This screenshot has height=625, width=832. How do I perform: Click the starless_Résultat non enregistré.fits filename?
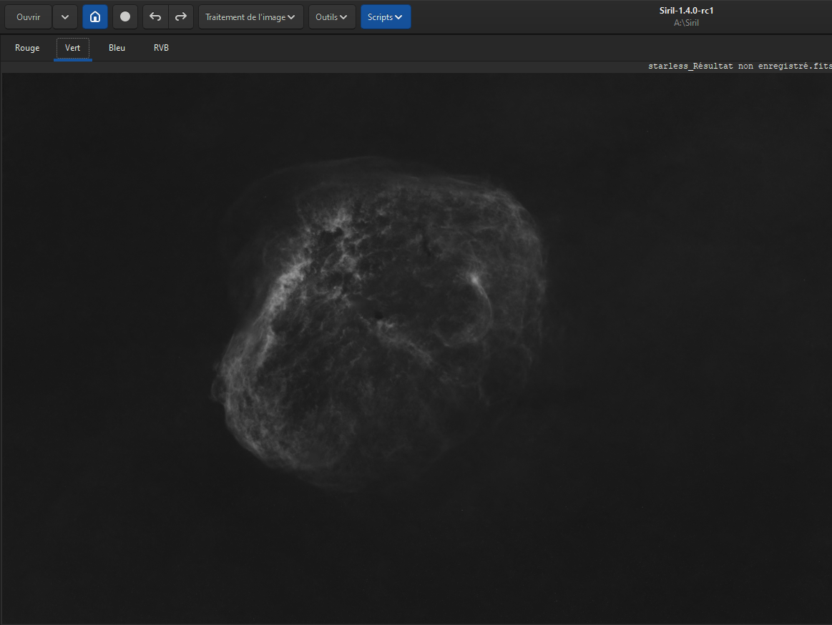(740, 66)
